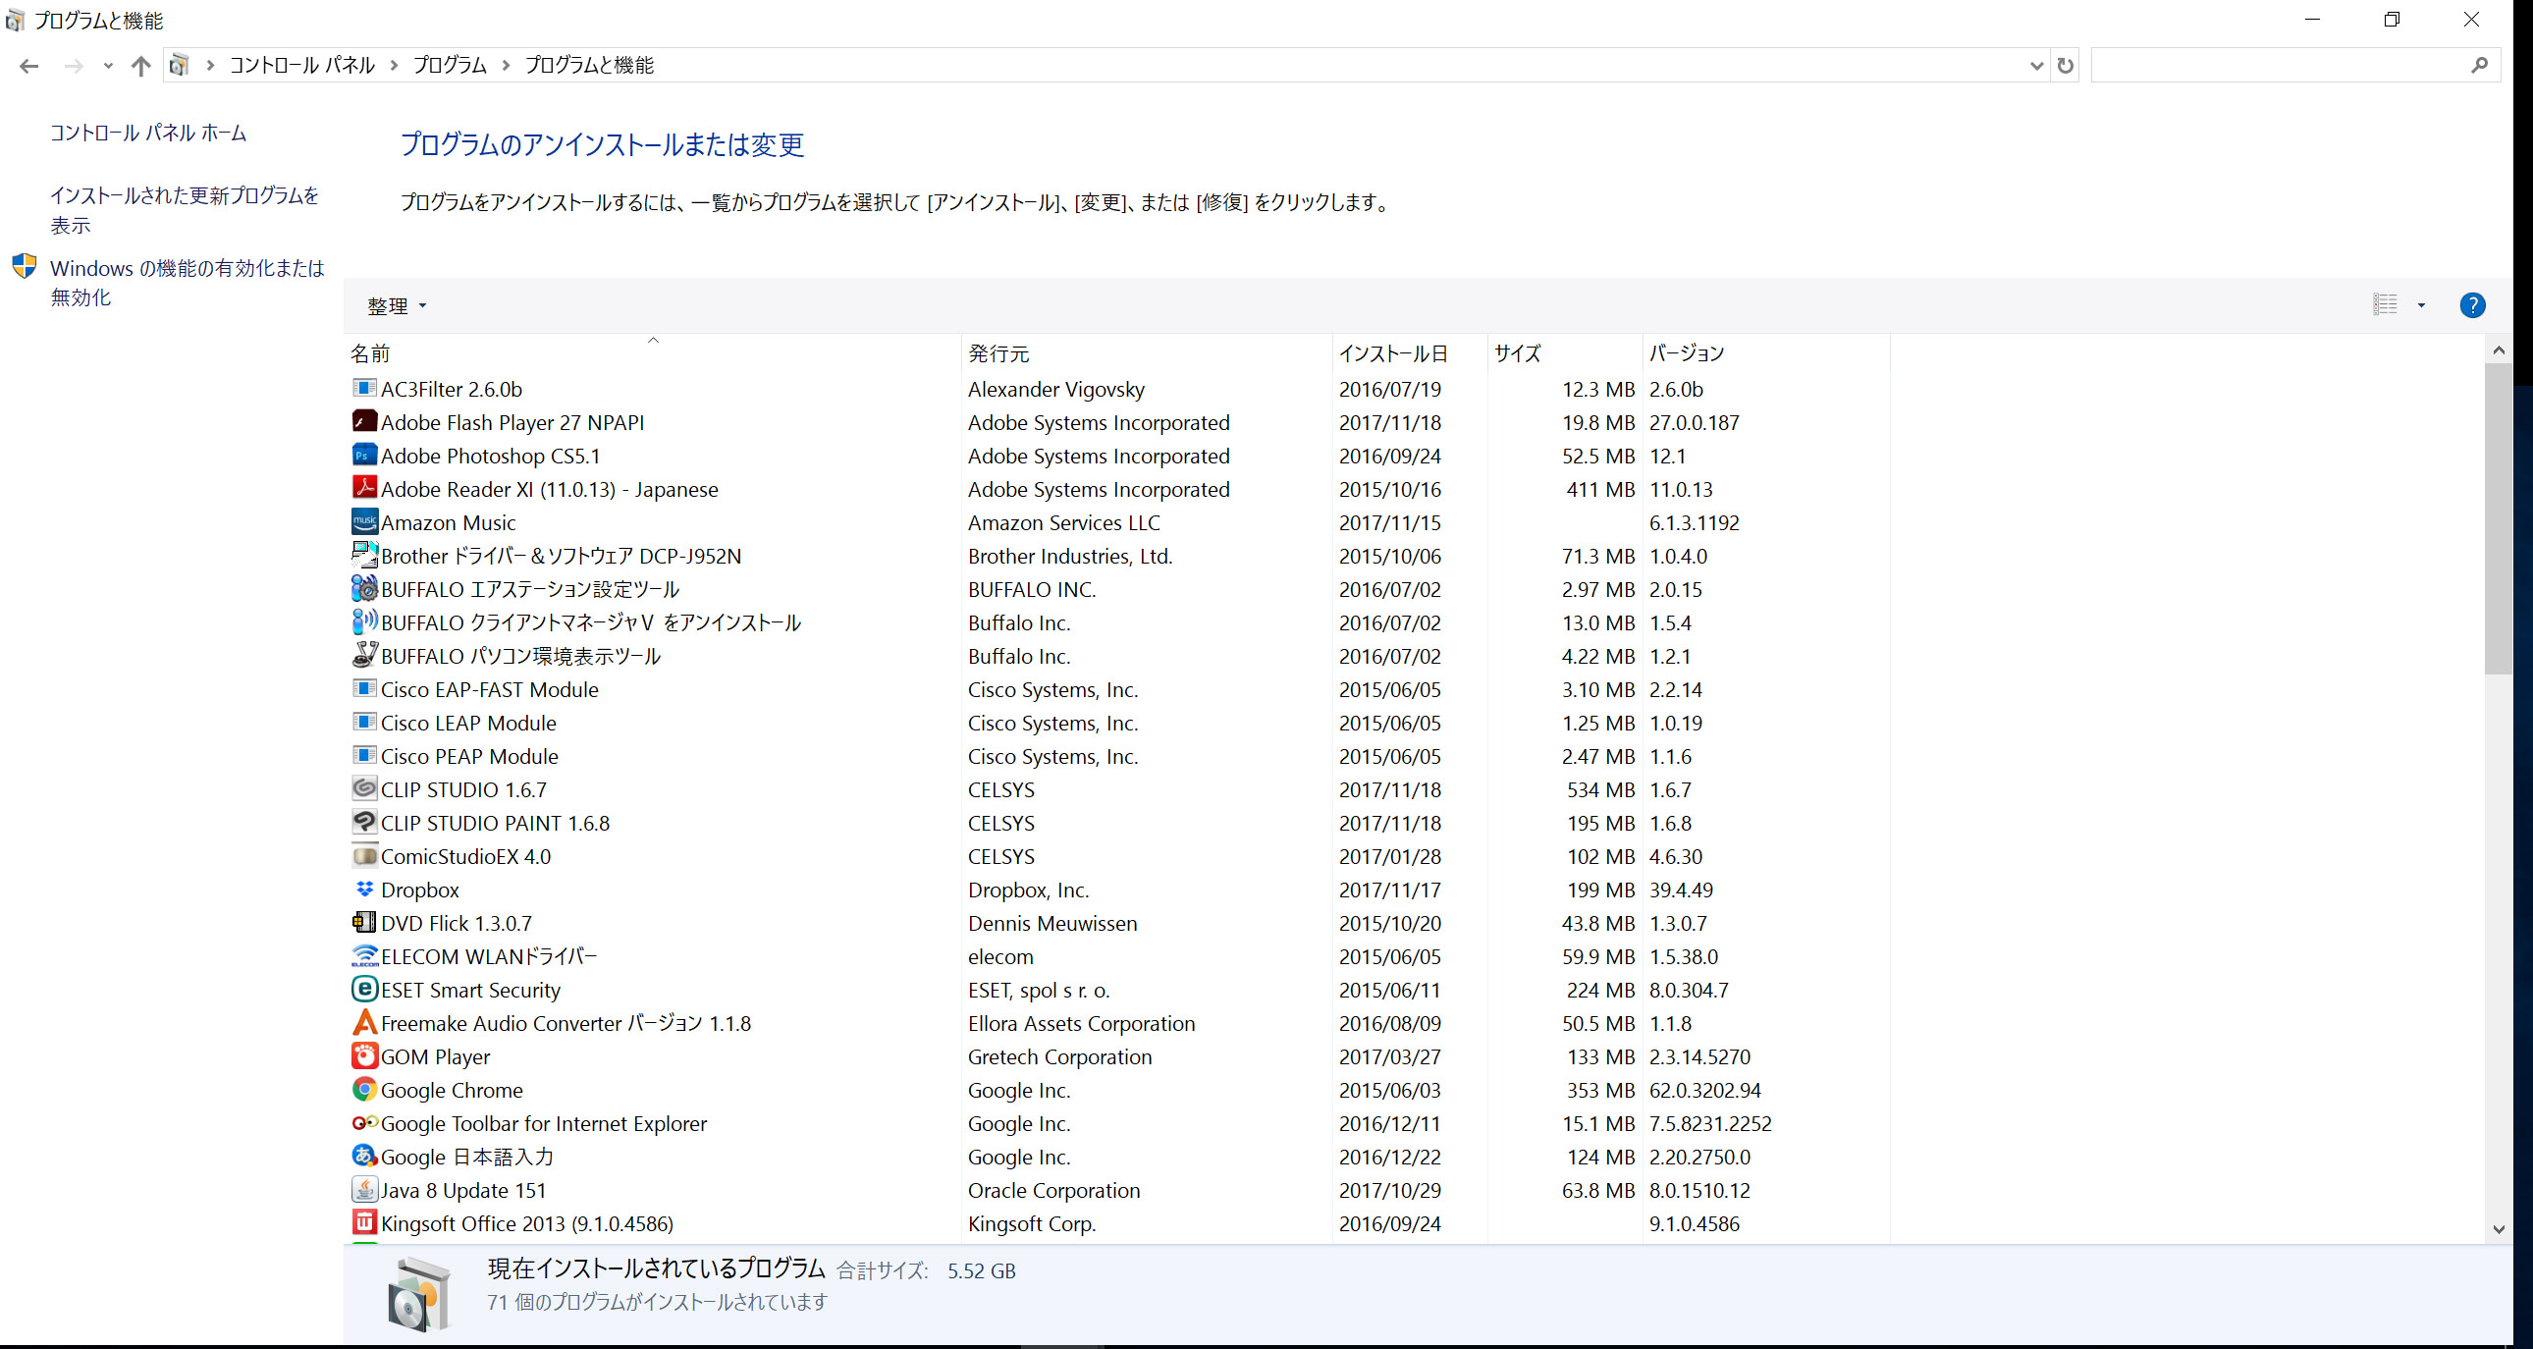Click the vertical scrollbar down arrow
Viewport: 2533px width, 1349px height.
coord(2499,1229)
